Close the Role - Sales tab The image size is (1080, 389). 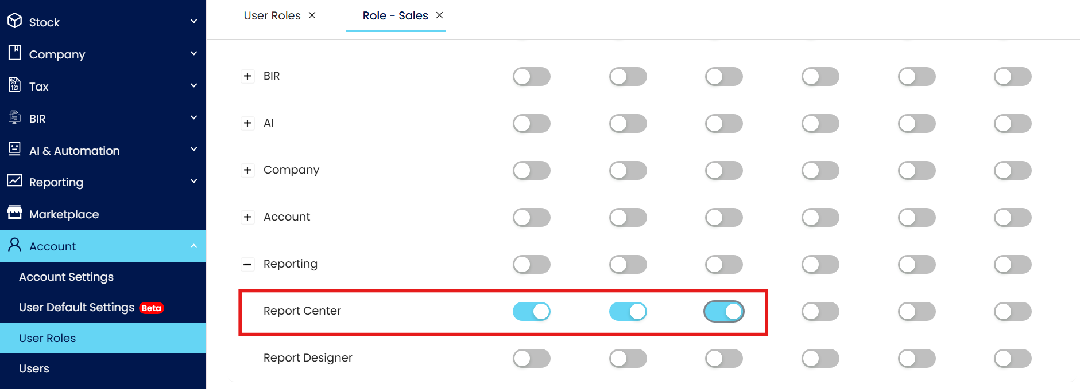tap(440, 15)
